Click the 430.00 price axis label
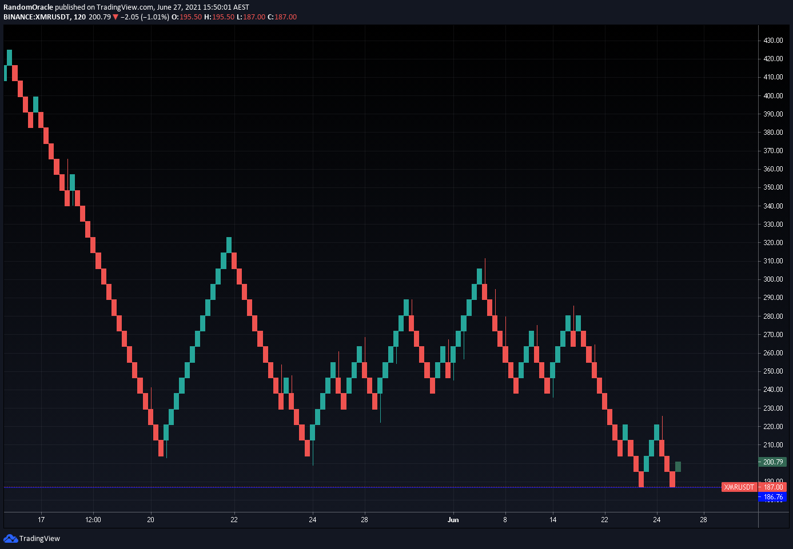 pyautogui.click(x=773, y=41)
